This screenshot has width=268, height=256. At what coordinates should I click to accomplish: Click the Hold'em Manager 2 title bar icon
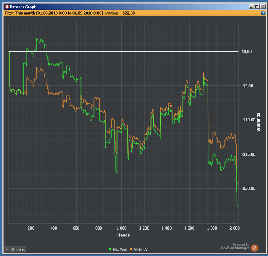7,7
